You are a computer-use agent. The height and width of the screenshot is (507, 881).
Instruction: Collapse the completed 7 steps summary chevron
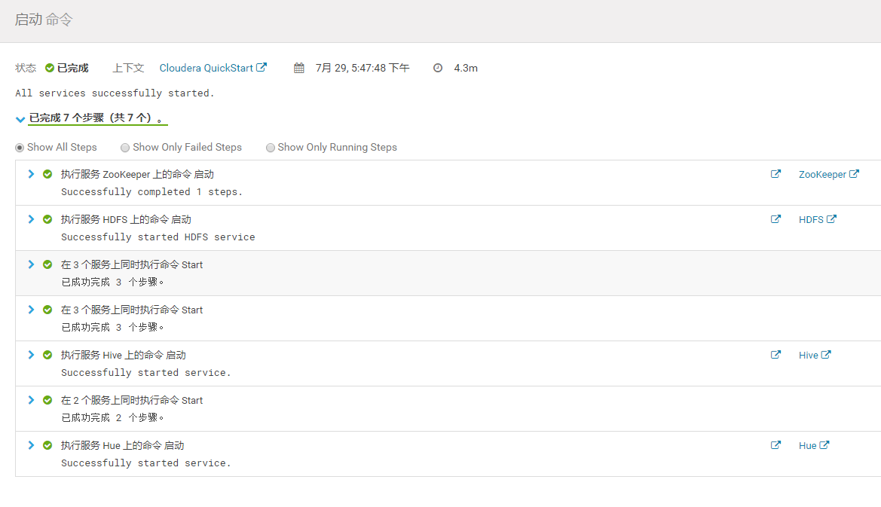pyautogui.click(x=20, y=119)
